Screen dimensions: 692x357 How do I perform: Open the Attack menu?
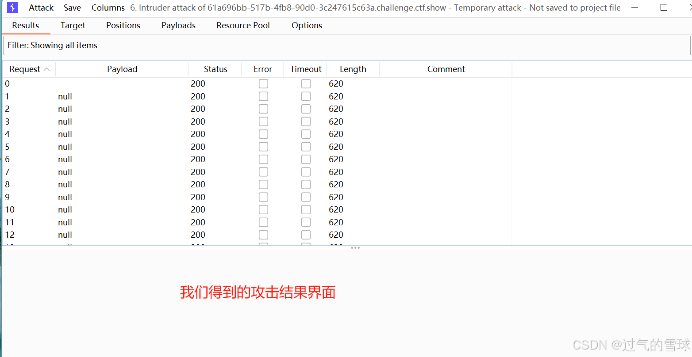pyautogui.click(x=41, y=7)
